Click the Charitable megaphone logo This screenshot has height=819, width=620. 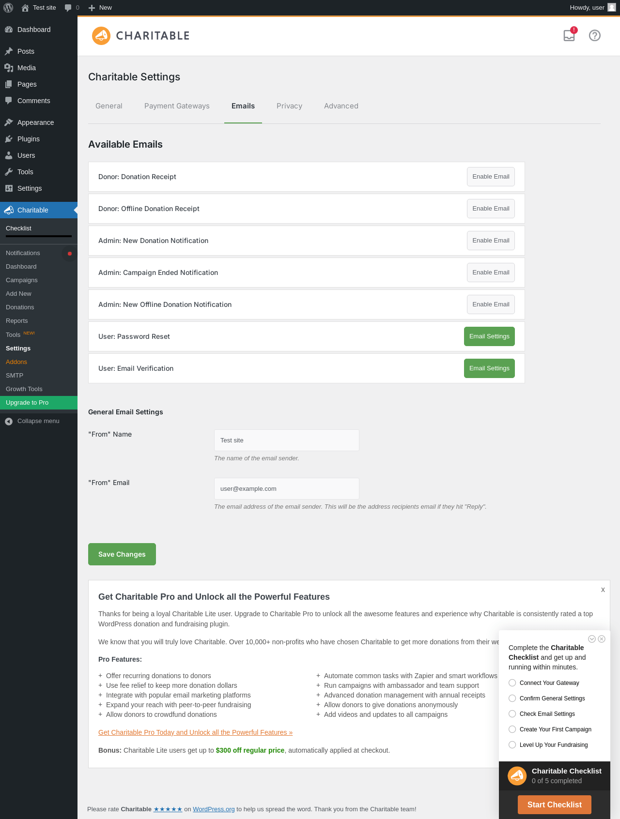click(x=101, y=36)
